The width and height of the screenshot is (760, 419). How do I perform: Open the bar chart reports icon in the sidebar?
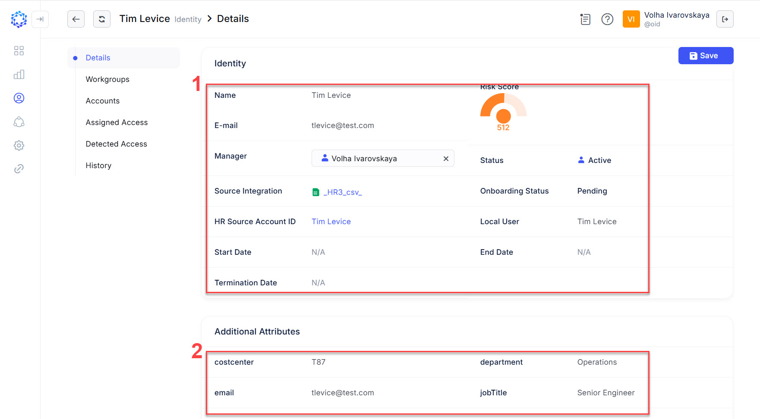coord(19,75)
